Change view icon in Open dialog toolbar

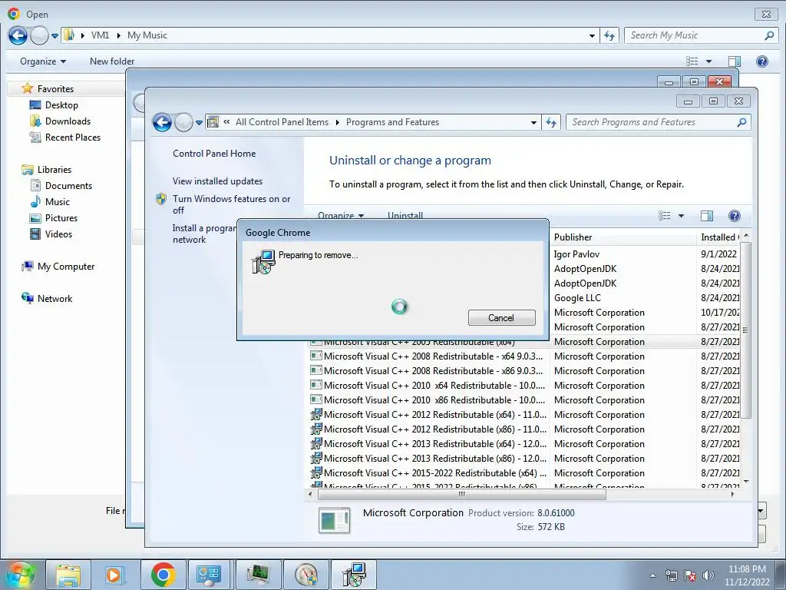pos(692,61)
